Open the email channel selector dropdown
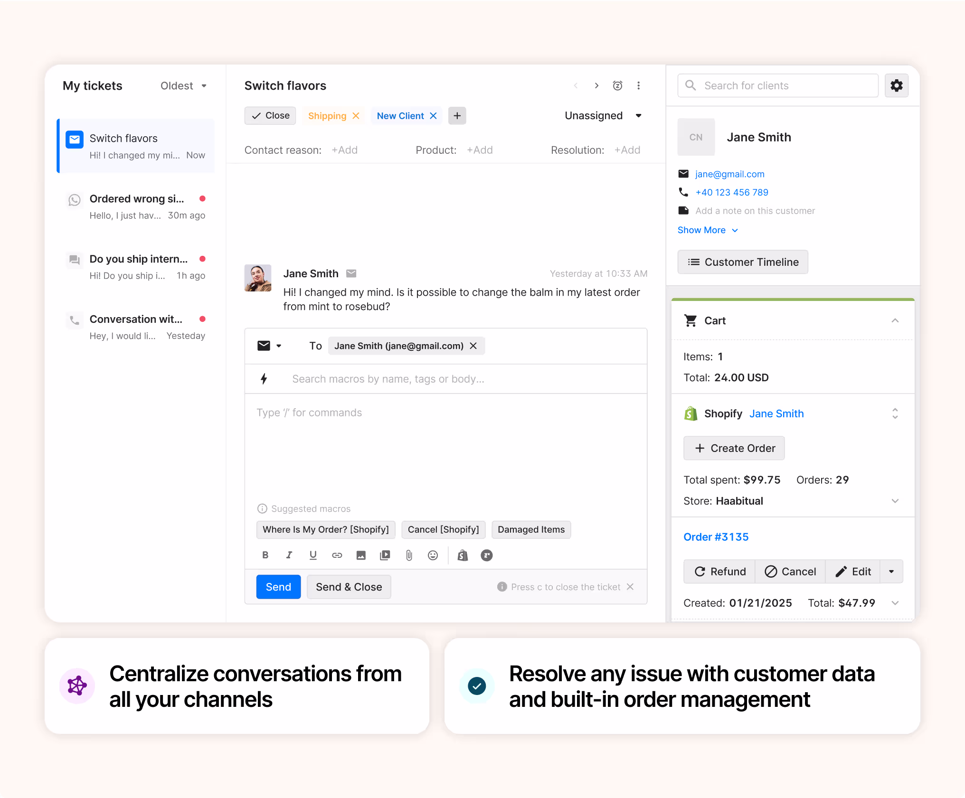965x798 pixels. tap(270, 346)
